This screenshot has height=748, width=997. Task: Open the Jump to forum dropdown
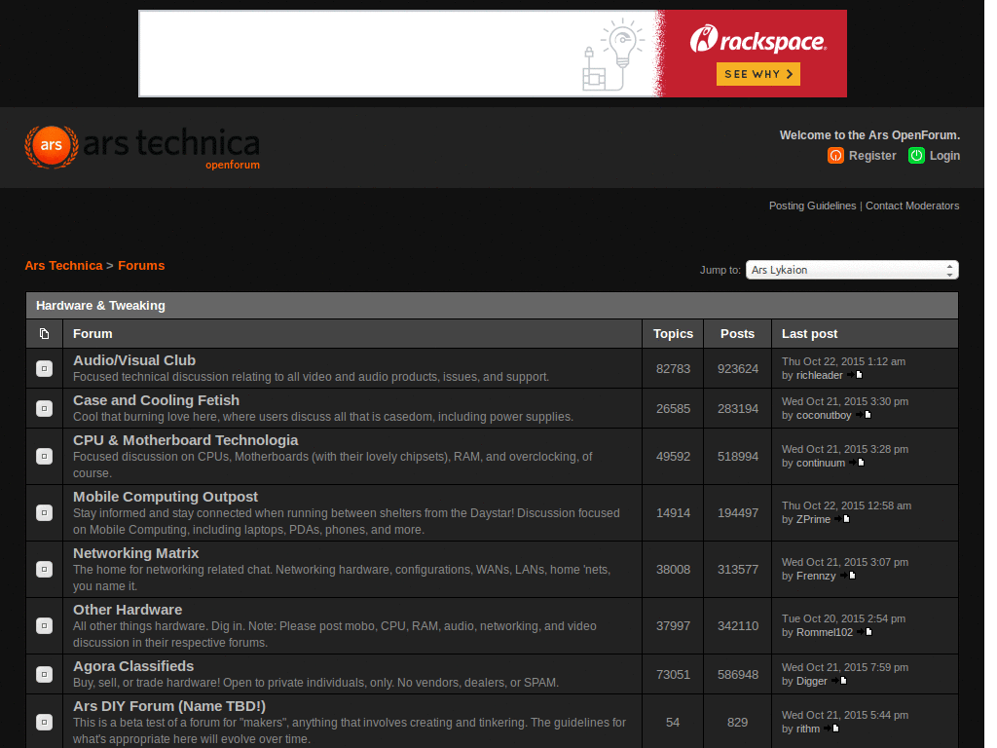[x=852, y=270]
